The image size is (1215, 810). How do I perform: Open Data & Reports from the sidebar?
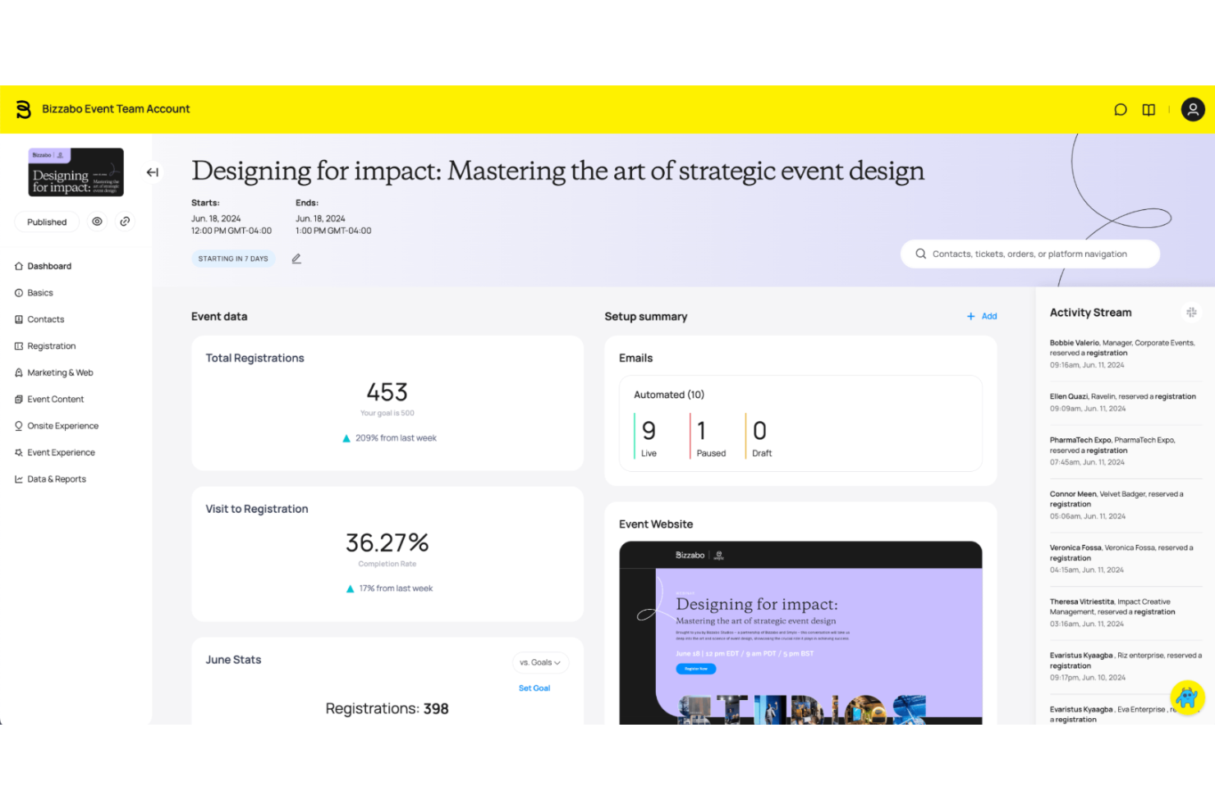point(57,478)
